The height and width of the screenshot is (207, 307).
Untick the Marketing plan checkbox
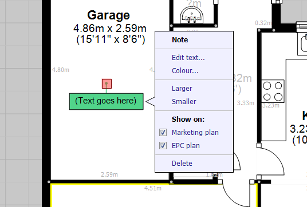point(163,132)
